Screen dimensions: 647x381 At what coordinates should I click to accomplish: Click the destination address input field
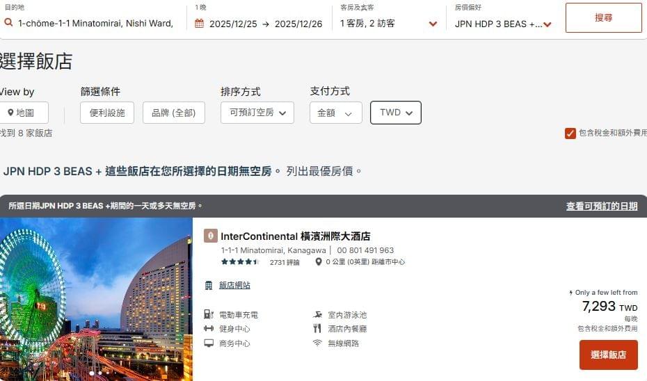click(x=95, y=24)
